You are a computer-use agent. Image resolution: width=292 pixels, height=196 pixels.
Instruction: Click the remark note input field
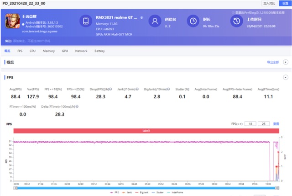[x=31, y=41]
